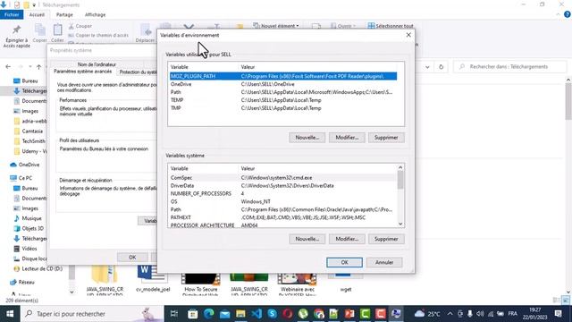Switch to the Accueil ribbon tab
572x322 pixels.
(37, 14)
